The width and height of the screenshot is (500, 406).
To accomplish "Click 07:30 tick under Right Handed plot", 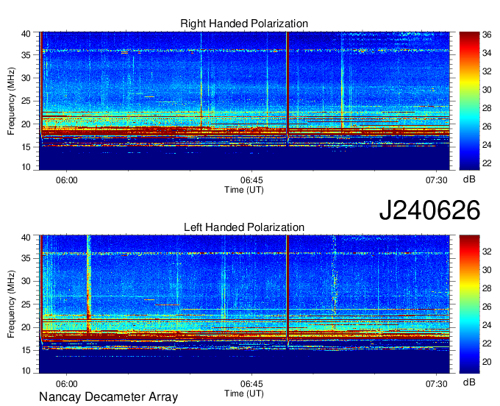I will tap(437, 180).
